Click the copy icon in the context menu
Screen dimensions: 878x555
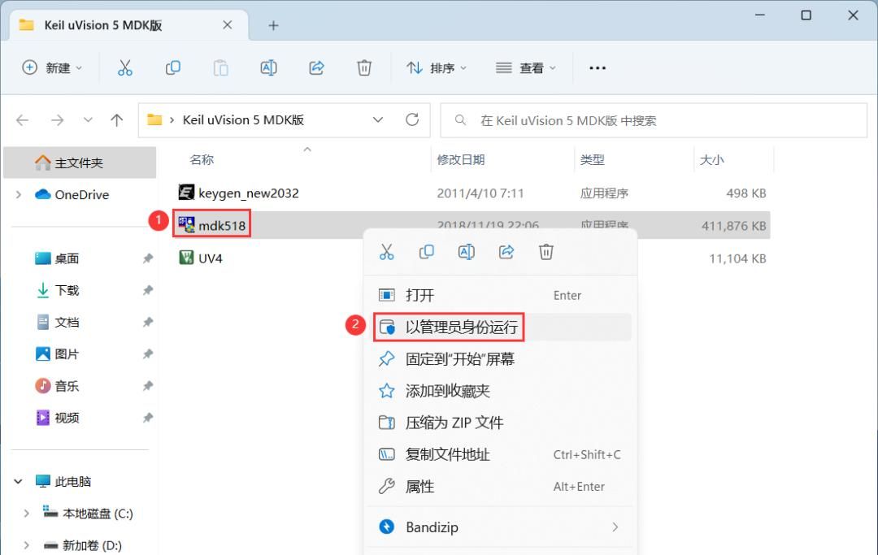pyautogui.click(x=426, y=252)
